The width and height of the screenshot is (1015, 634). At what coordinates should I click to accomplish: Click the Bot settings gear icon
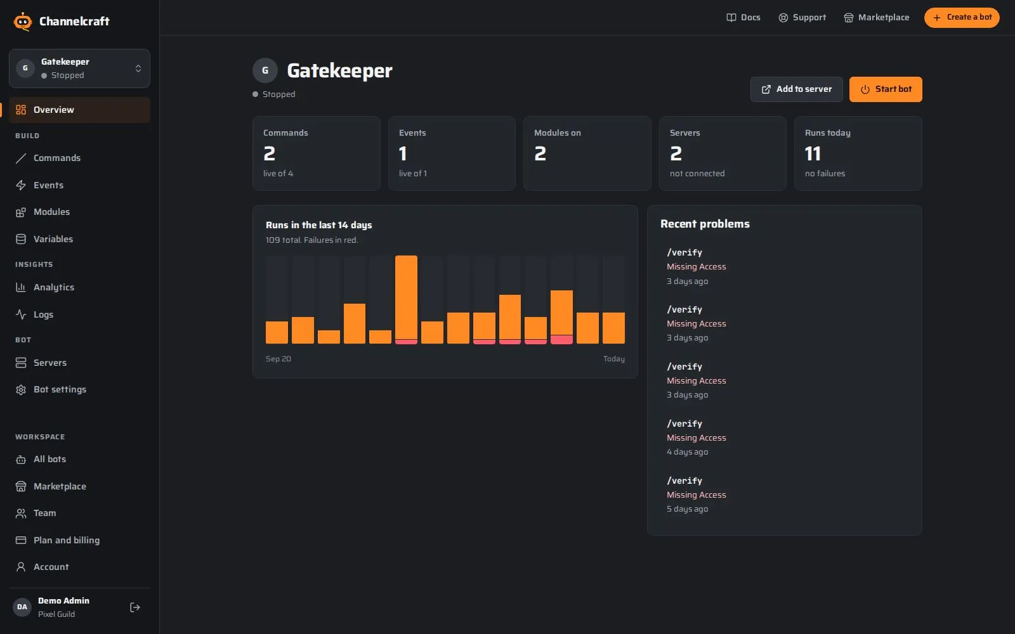tap(21, 389)
